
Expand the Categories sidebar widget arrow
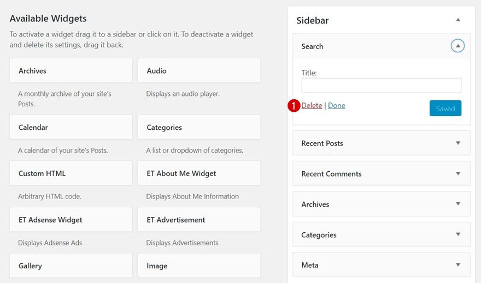click(458, 235)
